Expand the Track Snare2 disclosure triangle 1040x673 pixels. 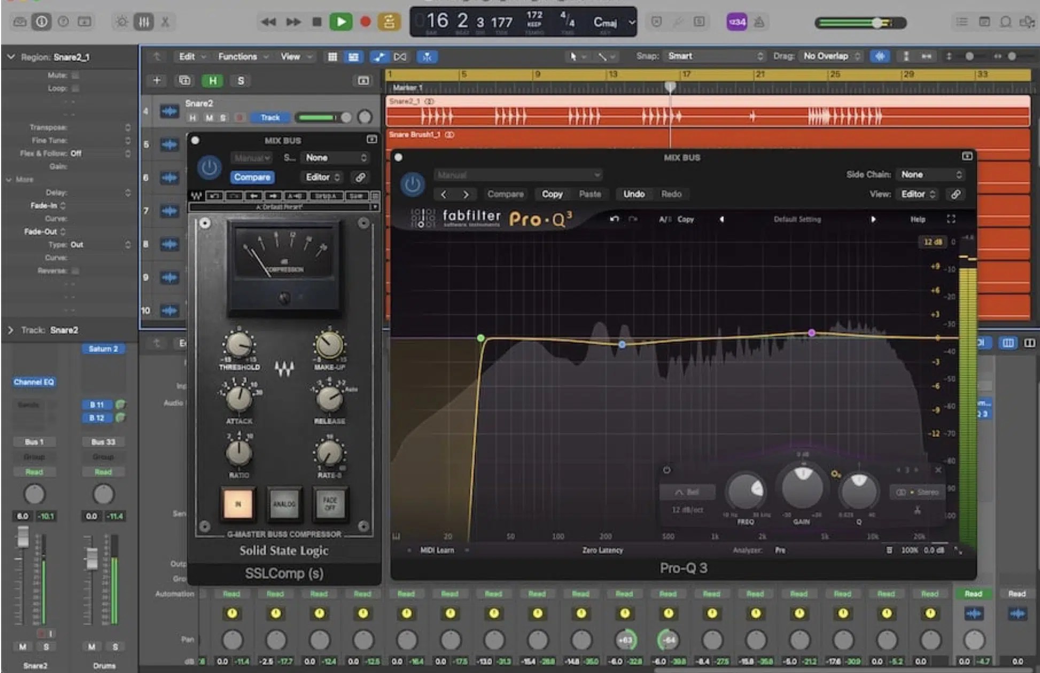(x=11, y=330)
